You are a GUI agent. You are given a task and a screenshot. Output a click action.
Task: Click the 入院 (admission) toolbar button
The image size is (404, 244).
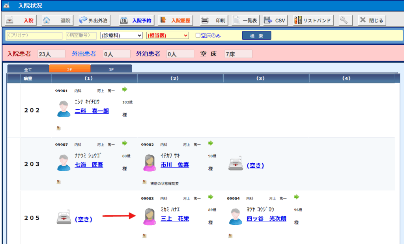(x=21, y=20)
